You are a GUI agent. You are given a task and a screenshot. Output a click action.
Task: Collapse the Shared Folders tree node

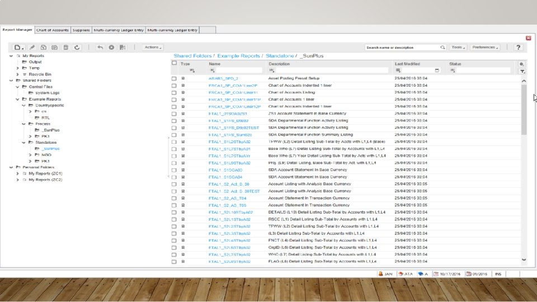tap(11, 81)
